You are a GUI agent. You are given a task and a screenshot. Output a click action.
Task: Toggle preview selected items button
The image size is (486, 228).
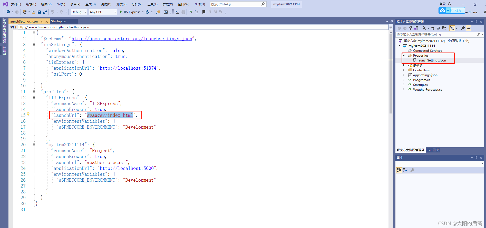click(x=469, y=28)
